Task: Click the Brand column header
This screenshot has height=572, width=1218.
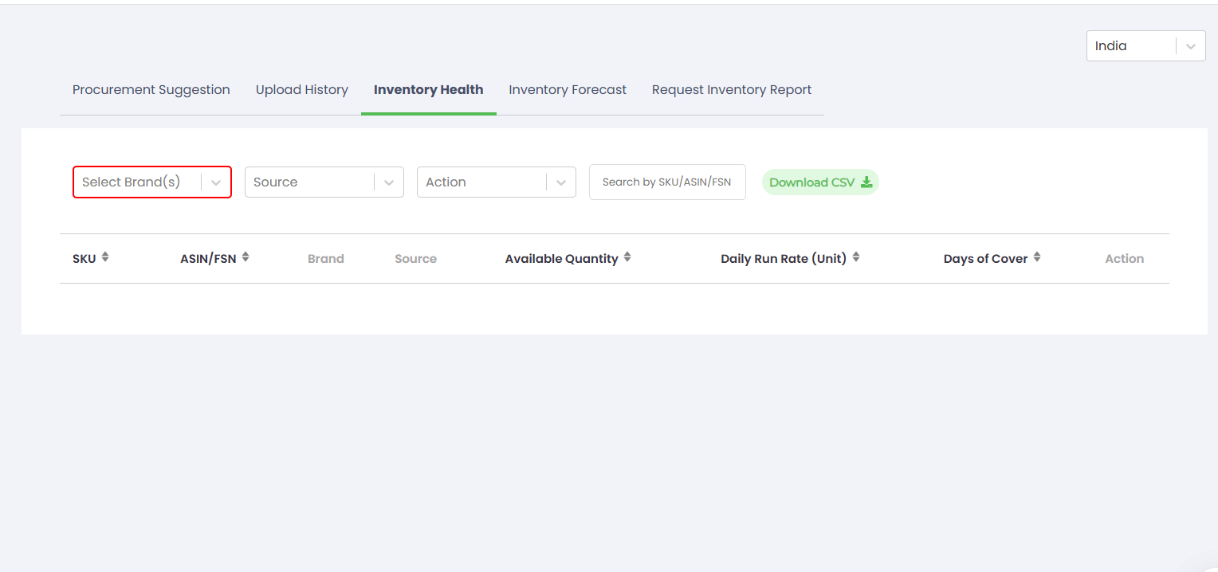Action: [x=325, y=259]
